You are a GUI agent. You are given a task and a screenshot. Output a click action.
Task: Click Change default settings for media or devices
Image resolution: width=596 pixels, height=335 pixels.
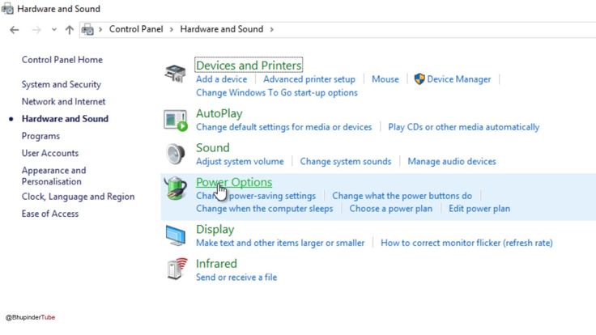pyautogui.click(x=284, y=127)
